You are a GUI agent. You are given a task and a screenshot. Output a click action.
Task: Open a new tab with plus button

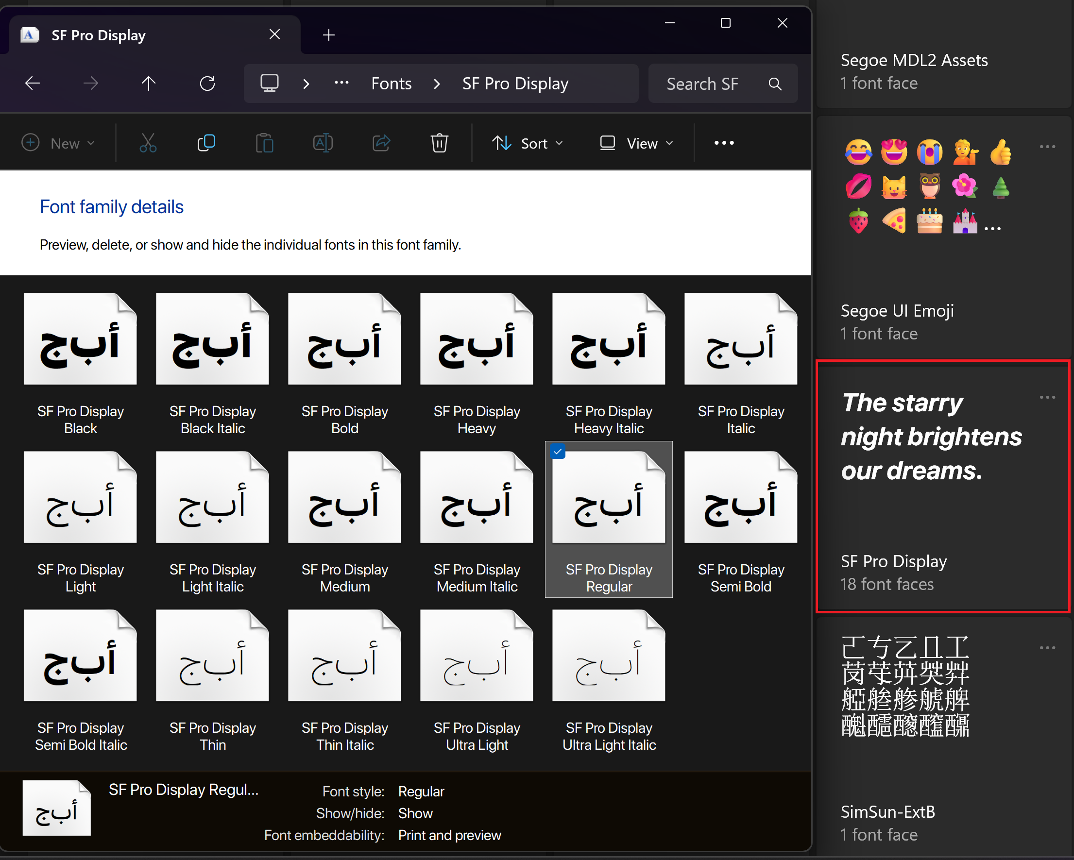[329, 35]
